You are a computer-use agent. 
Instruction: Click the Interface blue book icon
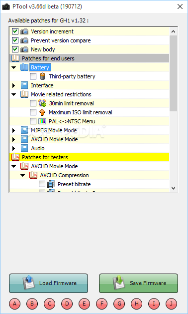pos(24,85)
